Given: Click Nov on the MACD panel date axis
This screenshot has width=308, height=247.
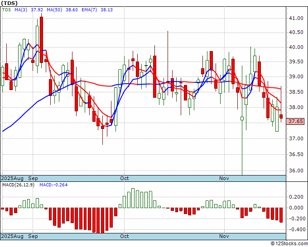Looking at the screenshot, I should coord(224,236).
